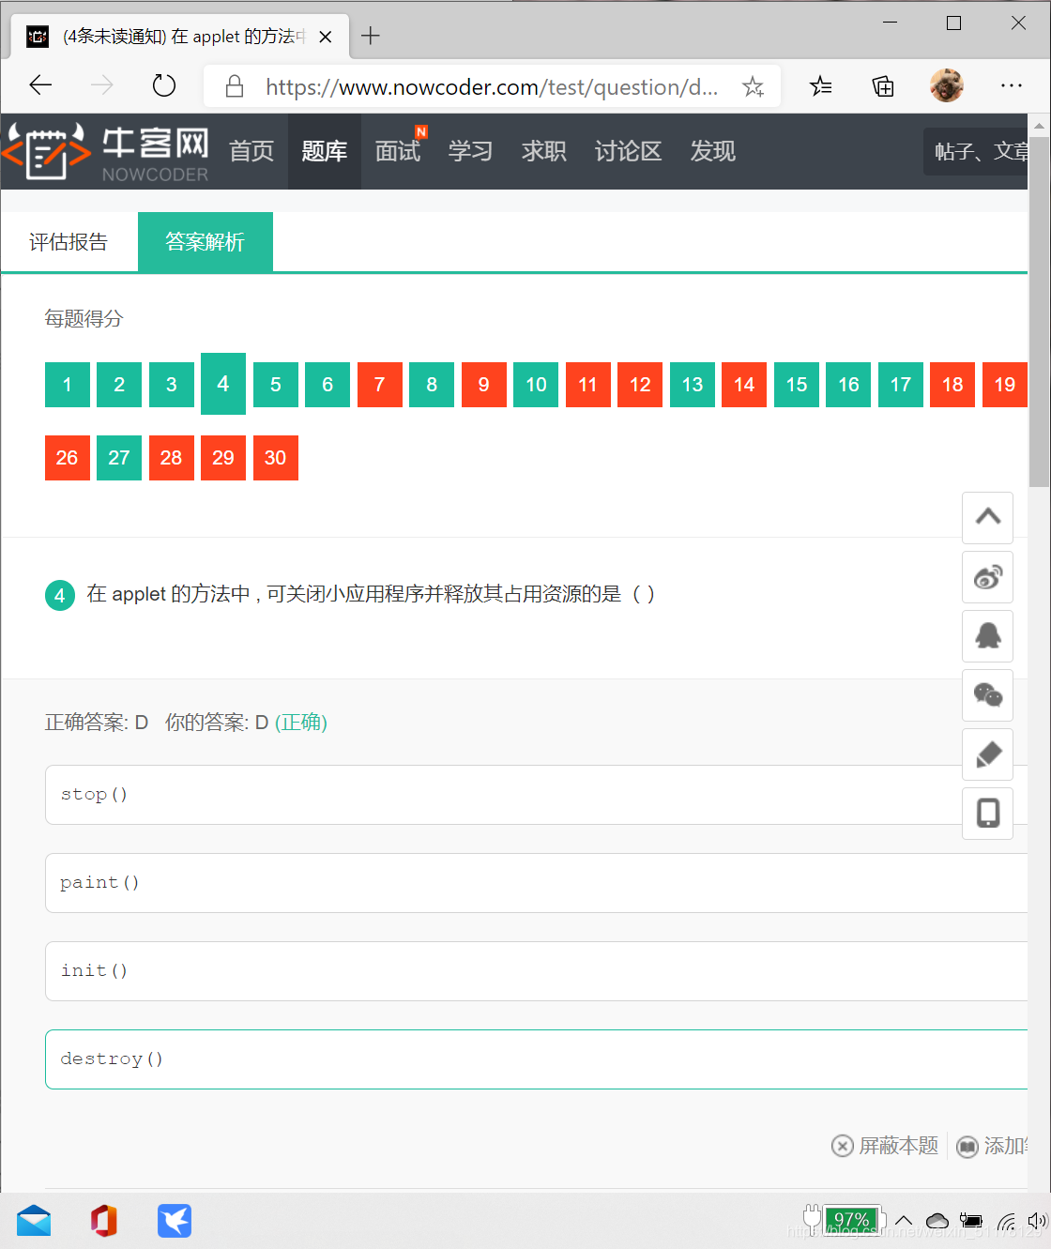Open 求职 in the navigation bar
The width and height of the screenshot is (1051, 1249).
click(x=544, y=151)
